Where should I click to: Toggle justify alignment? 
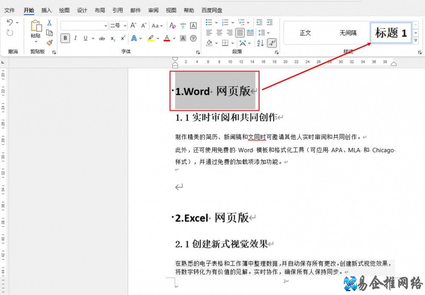(240, 33)
